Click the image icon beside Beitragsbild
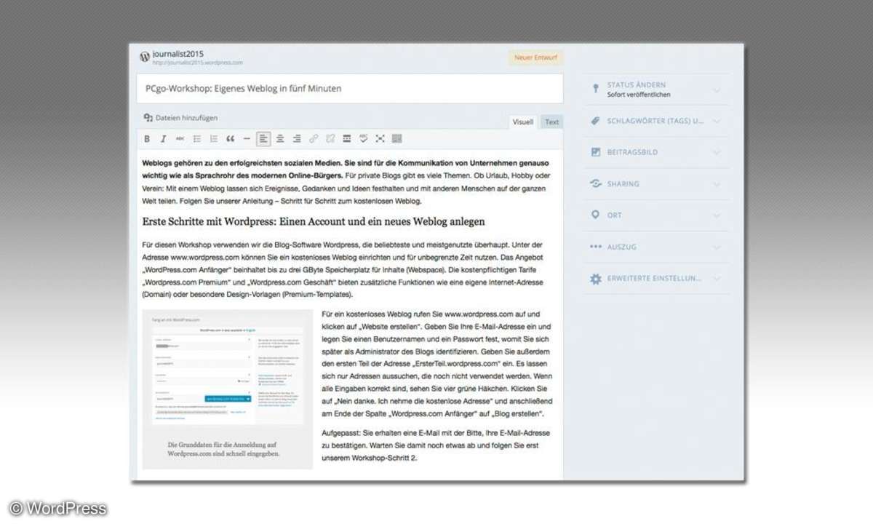The height and width of the screenshot is (524, 873). (x=596, y=152)
